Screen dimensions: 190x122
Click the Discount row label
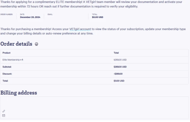point(7,74)
